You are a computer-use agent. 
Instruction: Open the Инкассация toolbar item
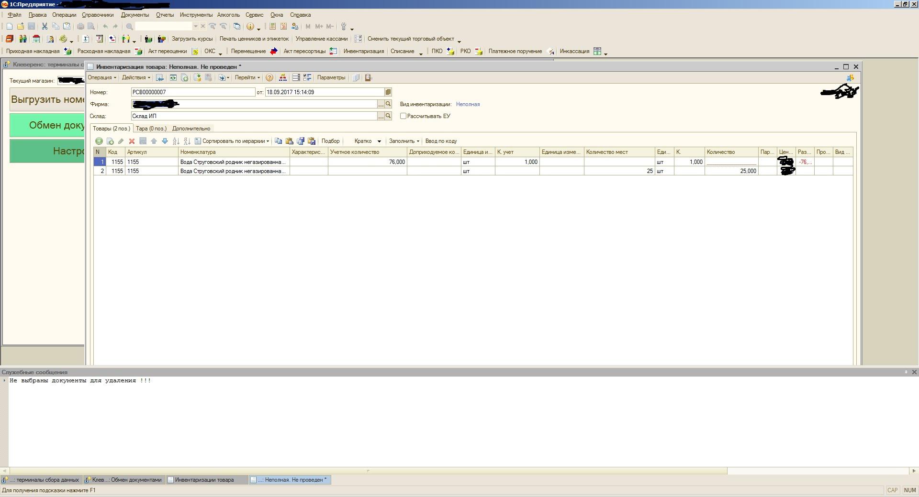(574, 51)
